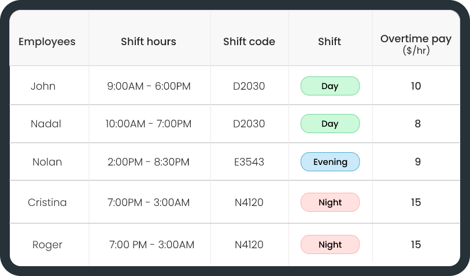Image resolution: width=470 pixels, height=276 pixels.
Task: Click the Night badge in Cristina's row
Action: pyautogui.click(x=330, y=203)
